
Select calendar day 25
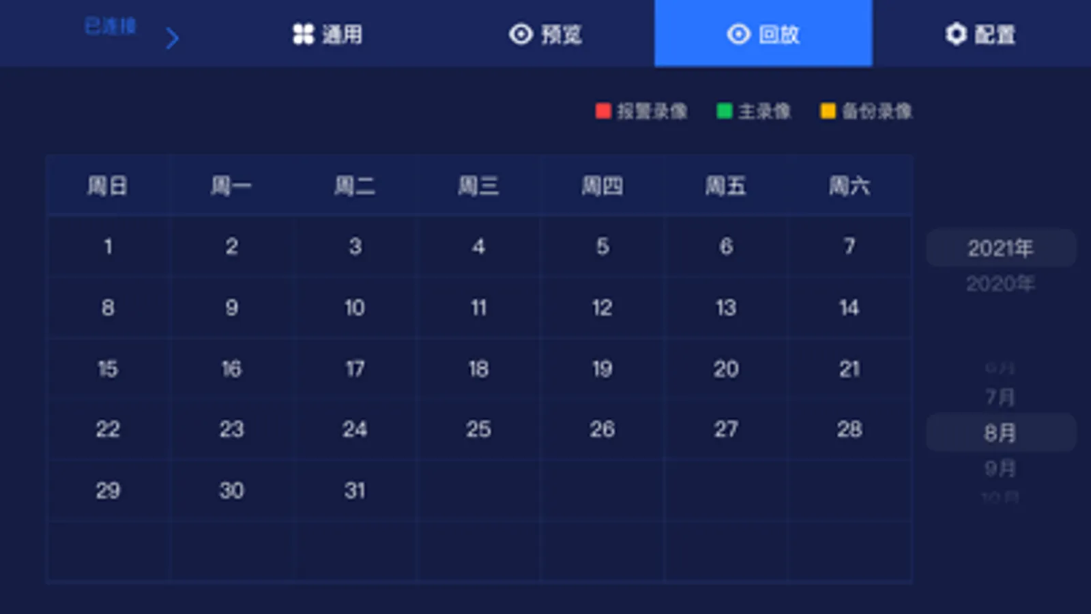tap(478, 429)
